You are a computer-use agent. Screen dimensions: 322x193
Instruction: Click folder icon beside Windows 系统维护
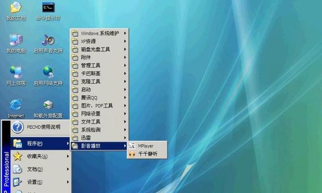click(x=75, y=33)
